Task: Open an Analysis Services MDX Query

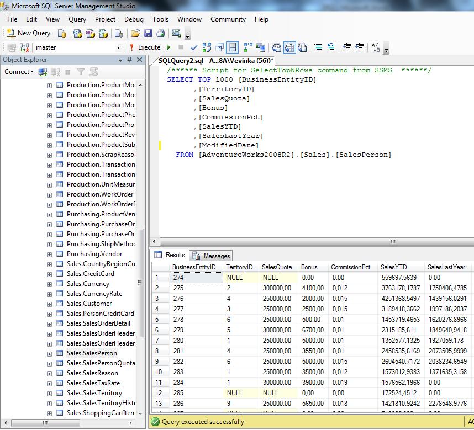Action: coord(78,33)
